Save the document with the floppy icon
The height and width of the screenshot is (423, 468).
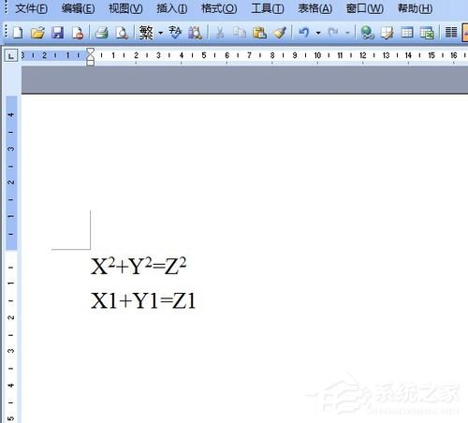tap(57, 32)
